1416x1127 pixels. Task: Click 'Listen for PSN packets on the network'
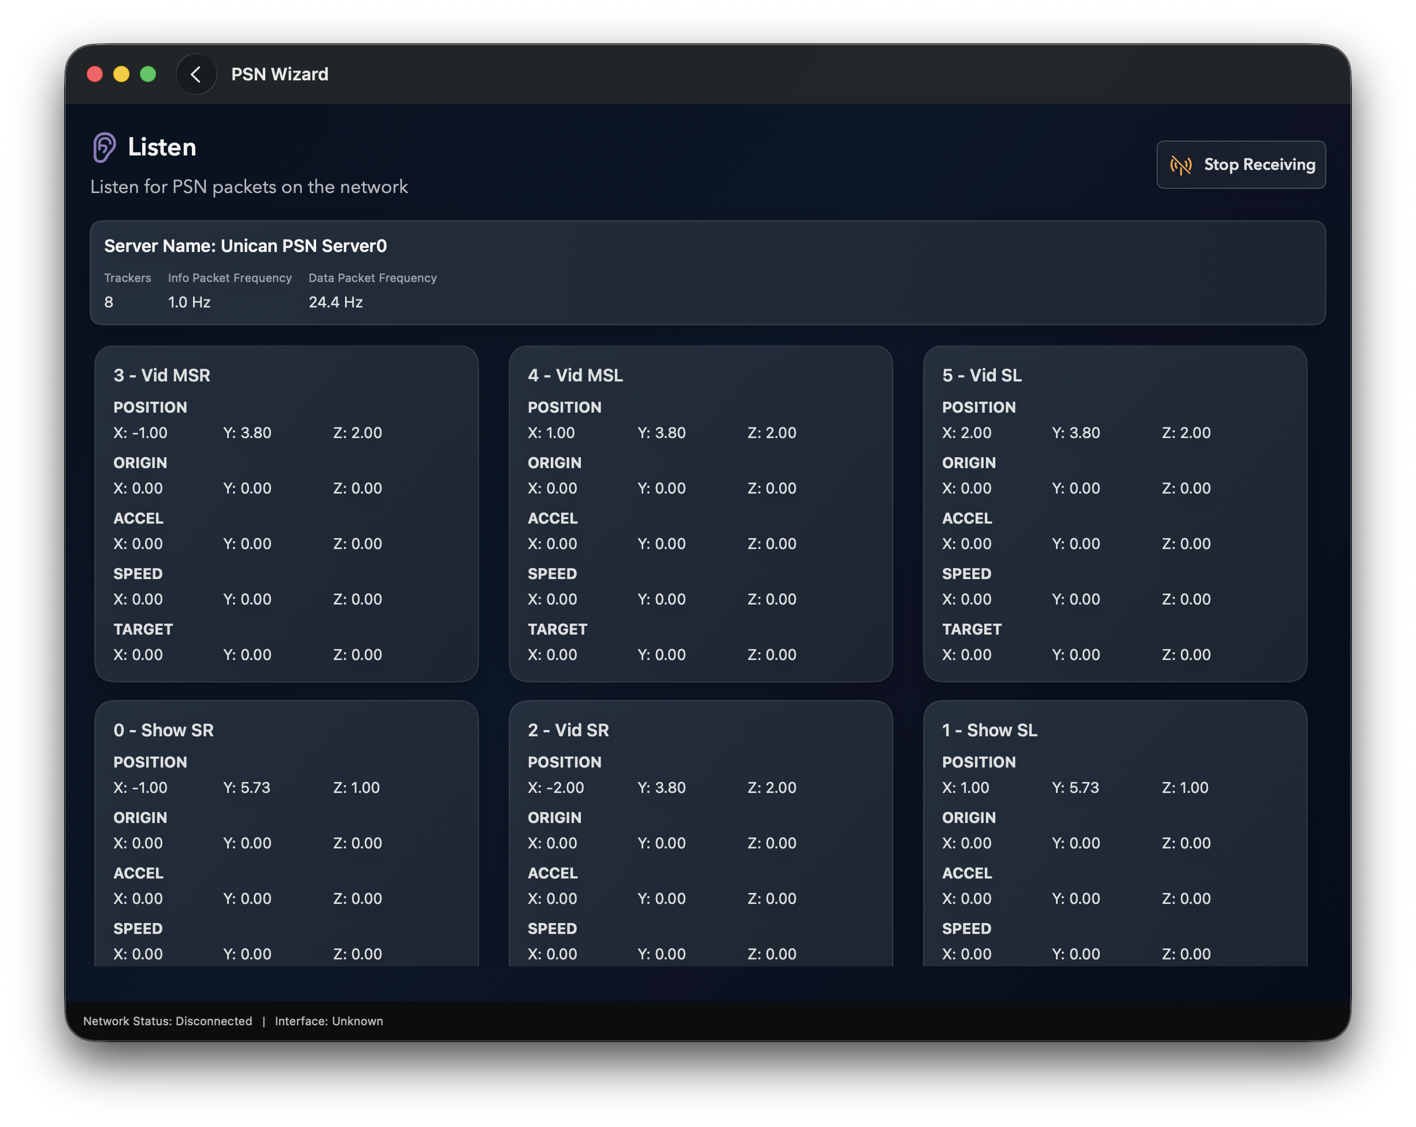pos(249,187)
